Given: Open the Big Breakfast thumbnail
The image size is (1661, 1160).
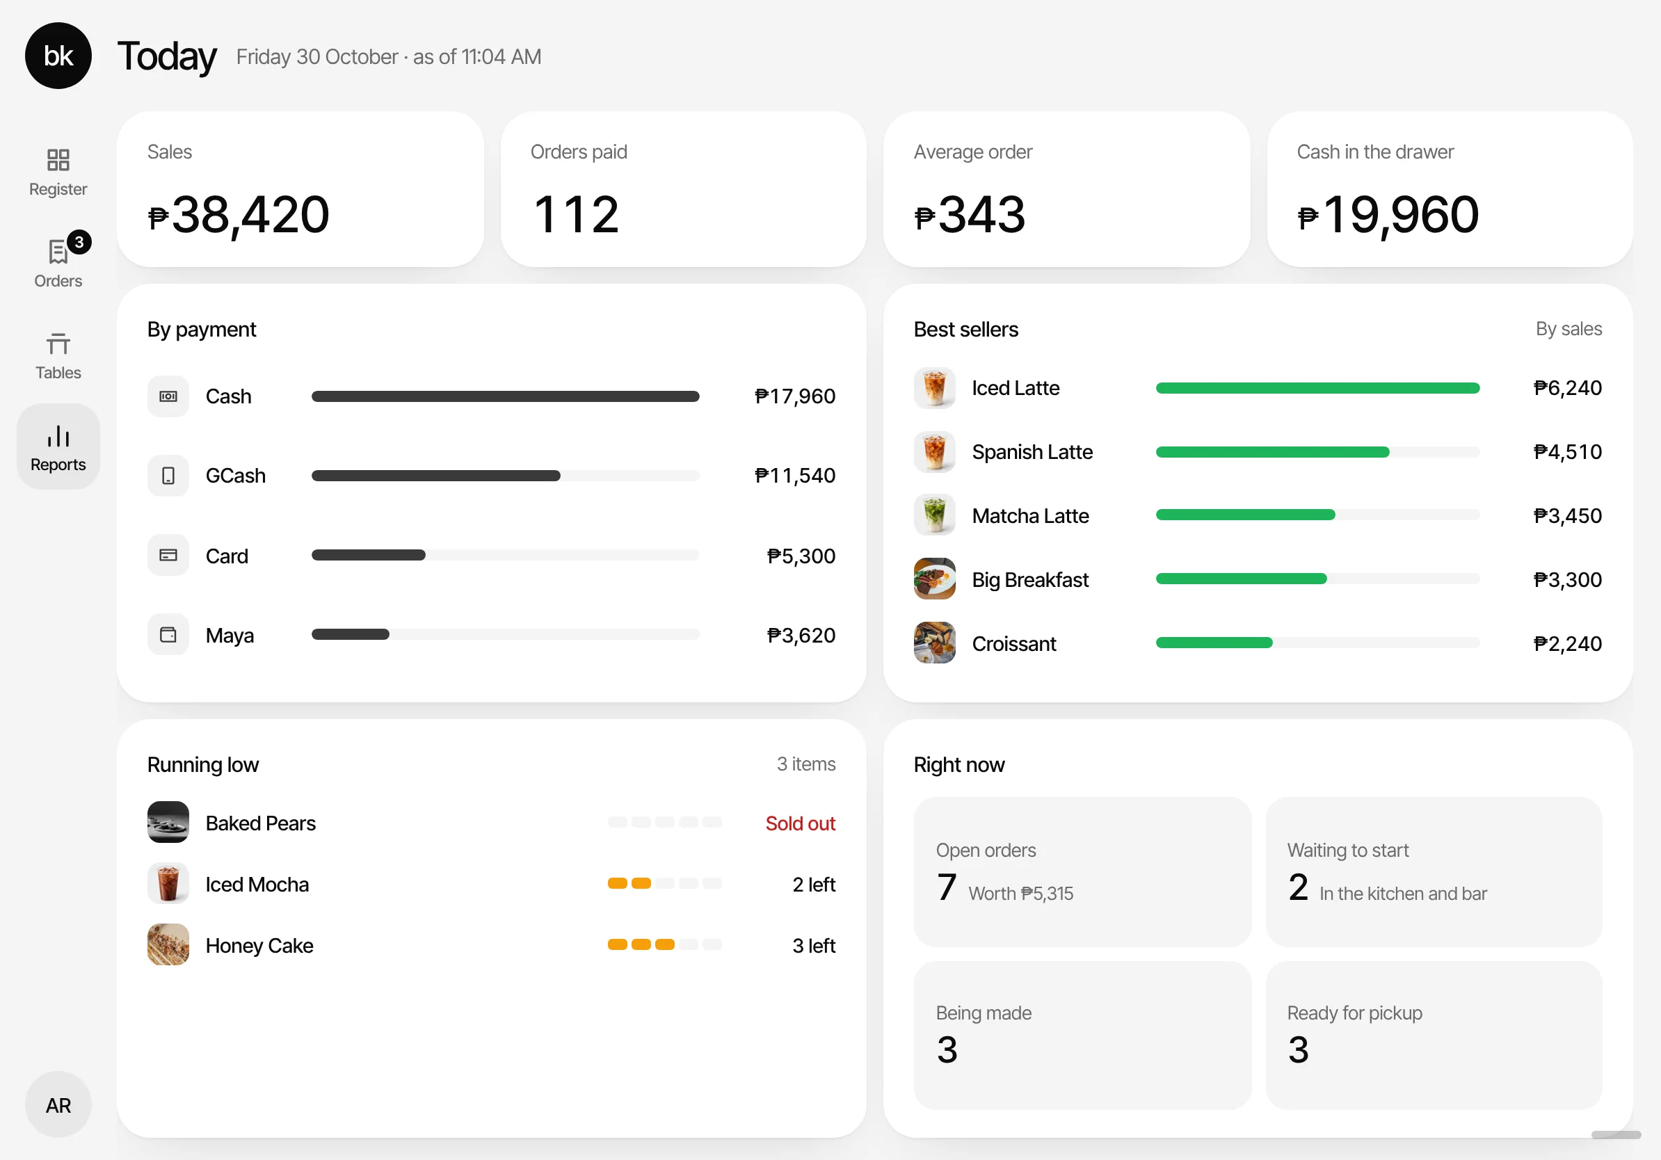Looking at the screenshot, I should coord(934,579).
